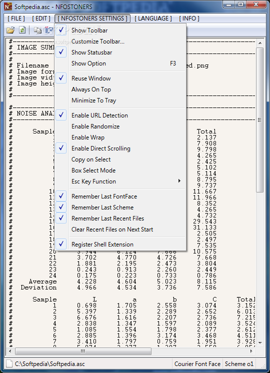Activate Box Select Mode
Viewport: 270px width, 373px height.
120,170
